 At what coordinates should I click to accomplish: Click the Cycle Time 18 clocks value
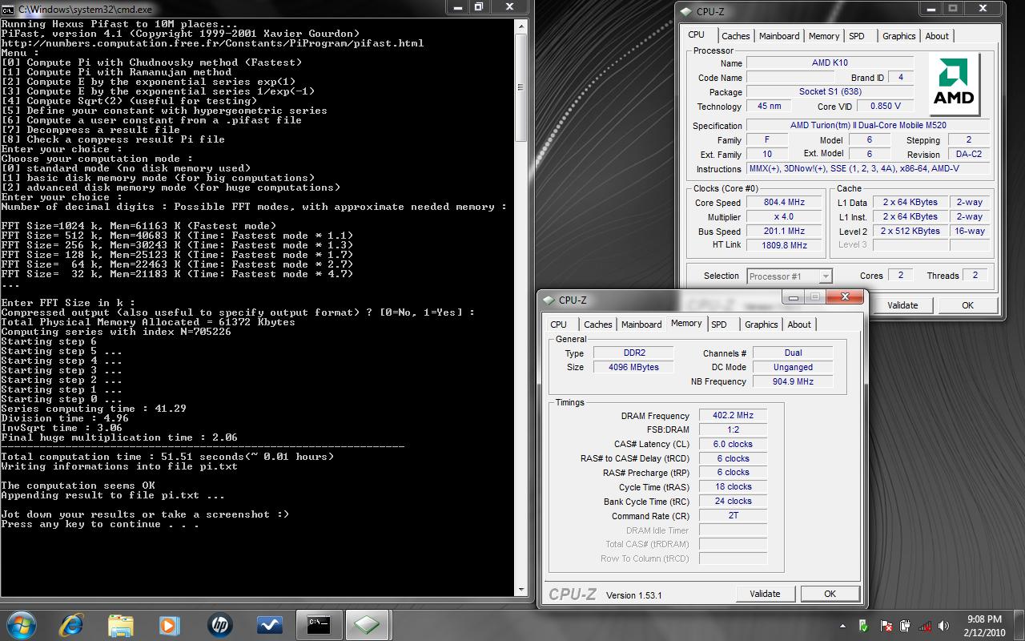(733, 486)
